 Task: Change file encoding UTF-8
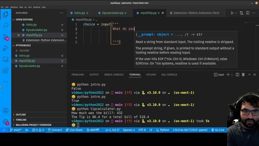click(142, 130)
